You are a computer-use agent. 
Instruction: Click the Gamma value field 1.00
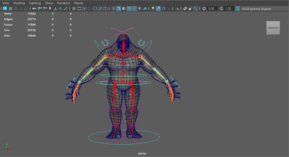(x=229, y=9)
